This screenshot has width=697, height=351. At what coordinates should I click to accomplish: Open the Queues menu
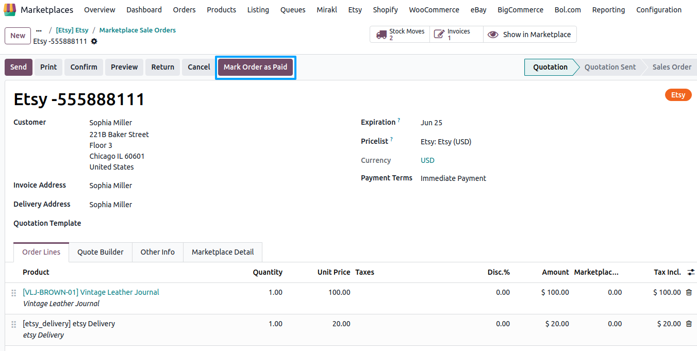[293, 10]
